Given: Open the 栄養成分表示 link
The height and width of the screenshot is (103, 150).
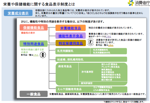Looking at the screenshot, I should click(x=18, y=13).
